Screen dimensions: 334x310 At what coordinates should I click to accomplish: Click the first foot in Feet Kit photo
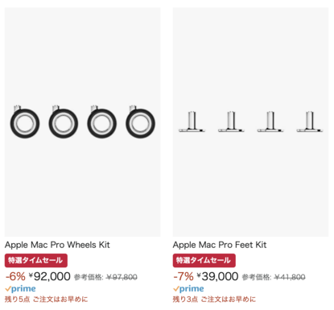tap(192, 122)
